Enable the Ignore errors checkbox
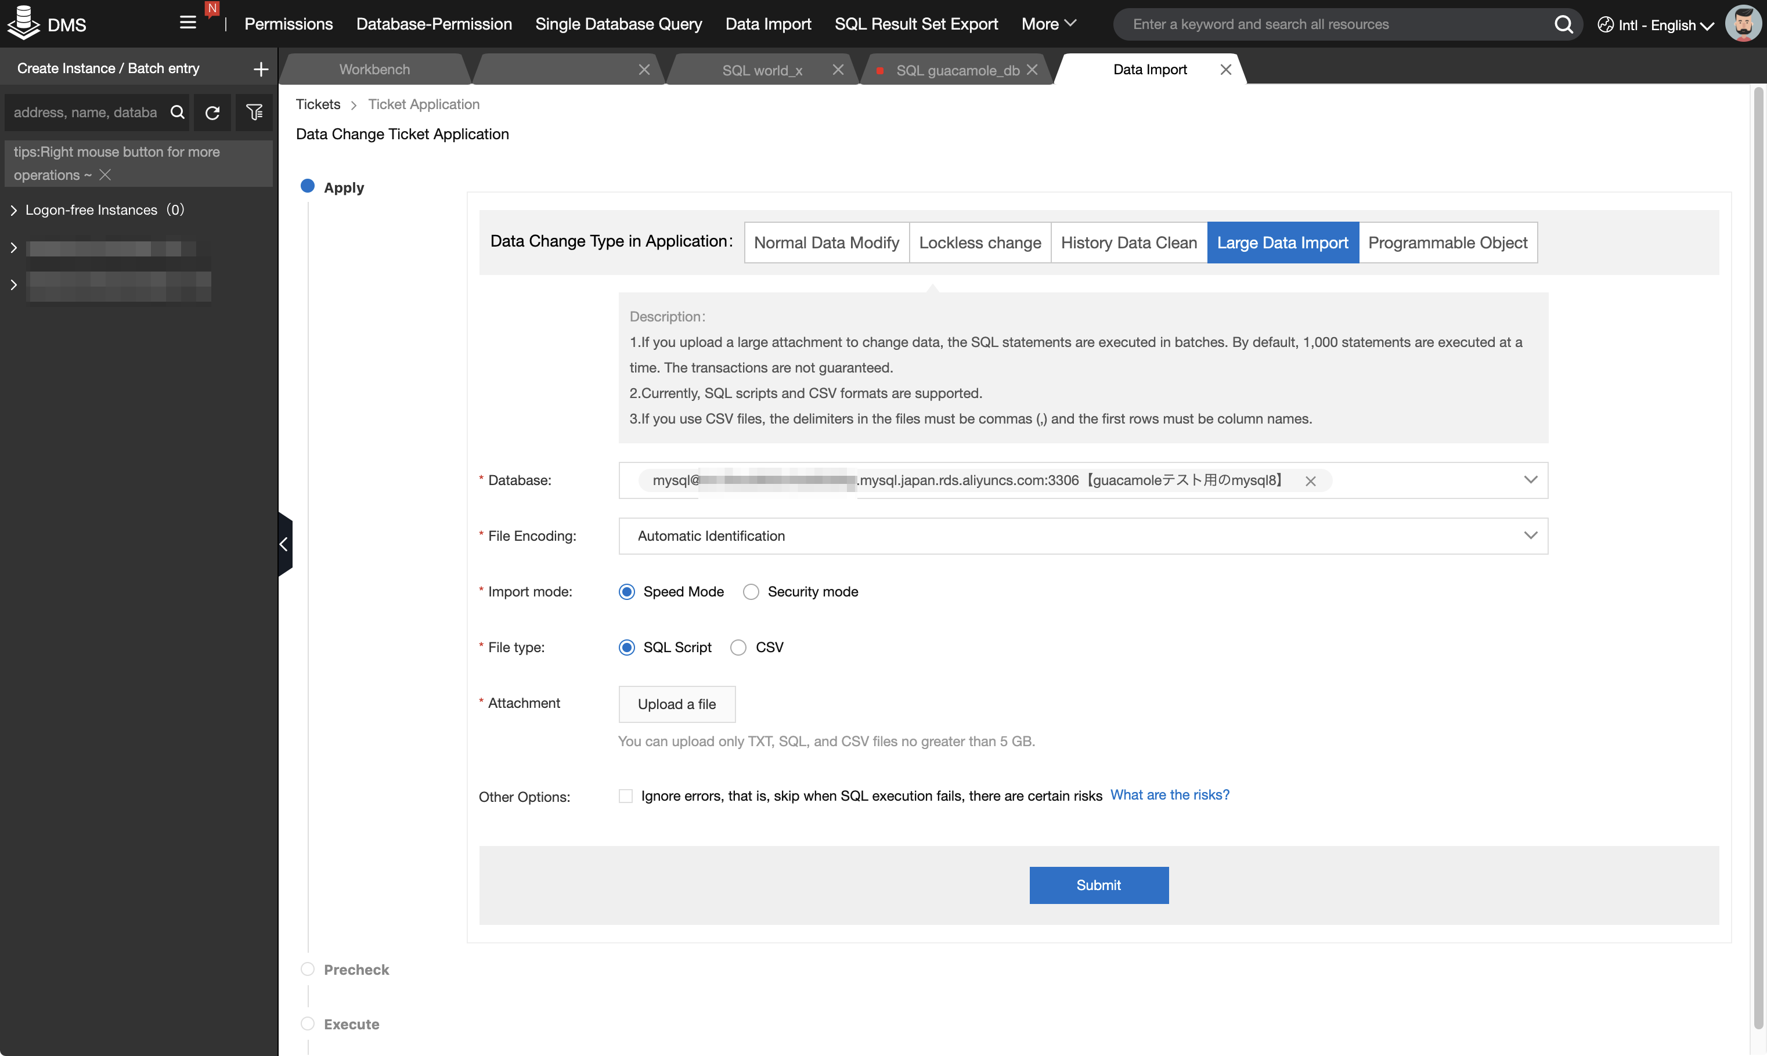The width and height of the screenshot is (1767, 1056). click(625, 796)
